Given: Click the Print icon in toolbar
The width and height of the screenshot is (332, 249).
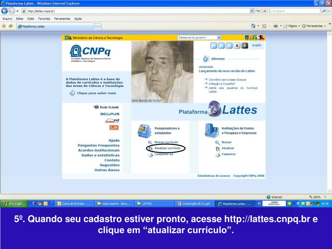Looking at the screenshot, I should [x=276, y=26].
